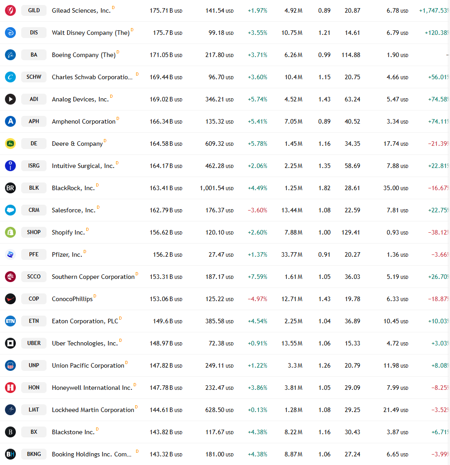
Task: Click the Uber logo icon
Action: pyautogui.click(x=10, y=343)
